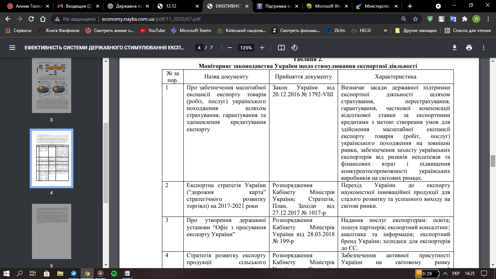Zoom out the PDF with minus
The width and height of the screenshot is (496, 279).
pyautogui.click(x=229, y=48)
